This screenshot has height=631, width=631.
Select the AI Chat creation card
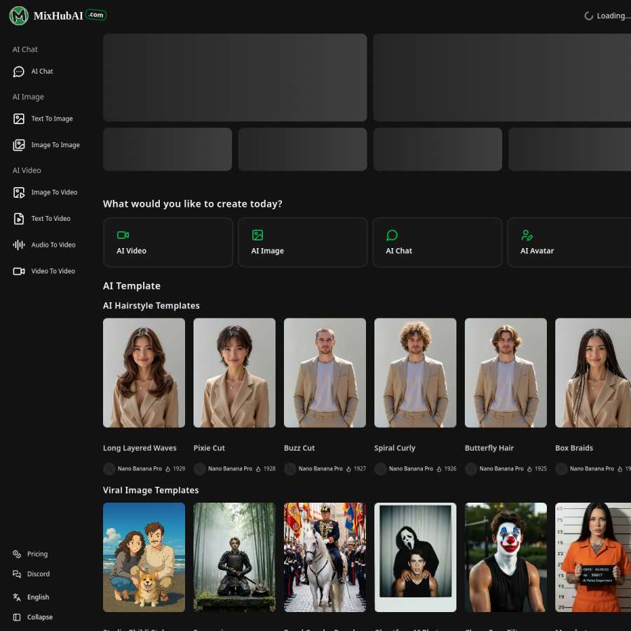click(x=437, y=243)
